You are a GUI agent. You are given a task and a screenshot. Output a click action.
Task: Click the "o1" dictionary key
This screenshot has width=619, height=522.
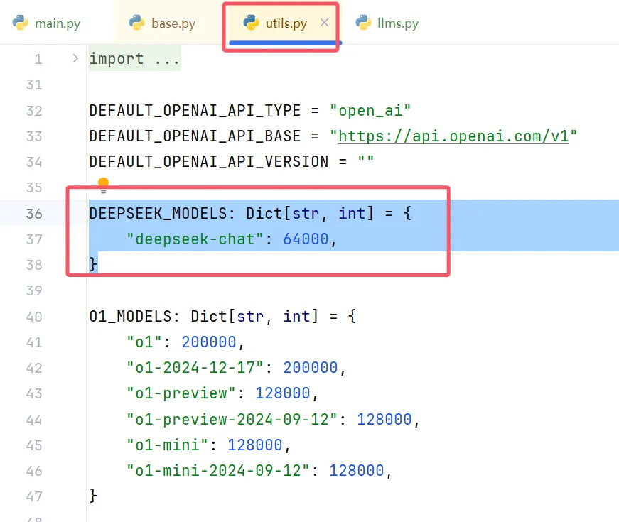(x=144, y=342)
